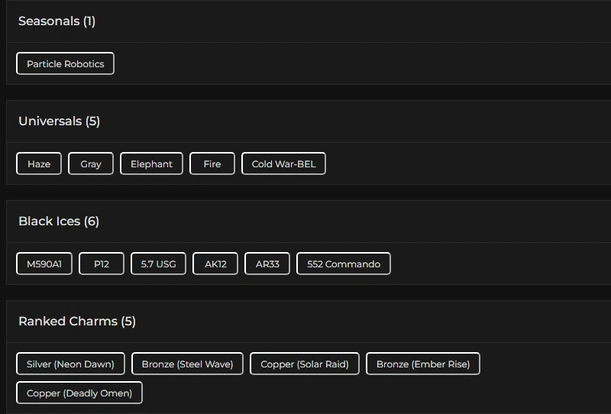The image size is (611, 414).
Task: Select the P12 Black Ice tag
Action: 102,264
